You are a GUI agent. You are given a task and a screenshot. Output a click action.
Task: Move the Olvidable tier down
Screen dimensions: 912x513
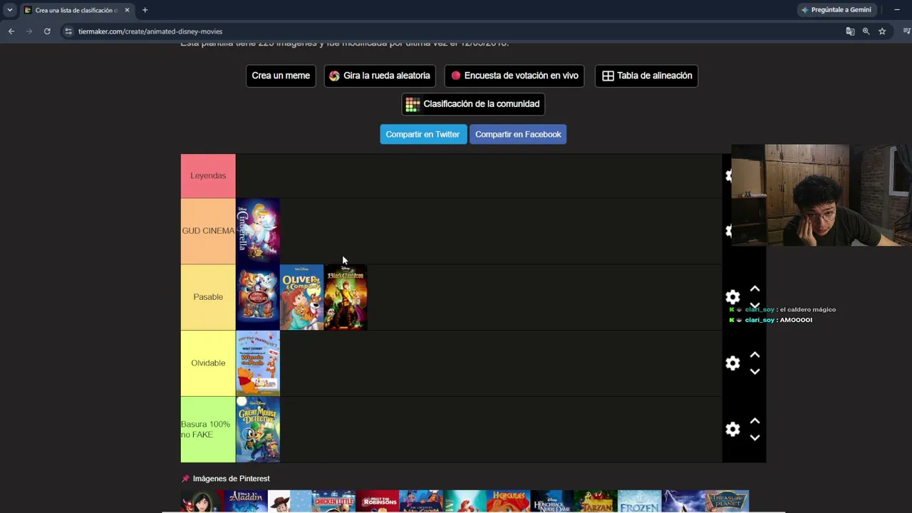click(x=755, y=371)
